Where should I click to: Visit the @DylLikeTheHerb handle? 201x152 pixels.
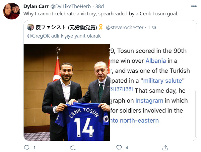(70, 6)
